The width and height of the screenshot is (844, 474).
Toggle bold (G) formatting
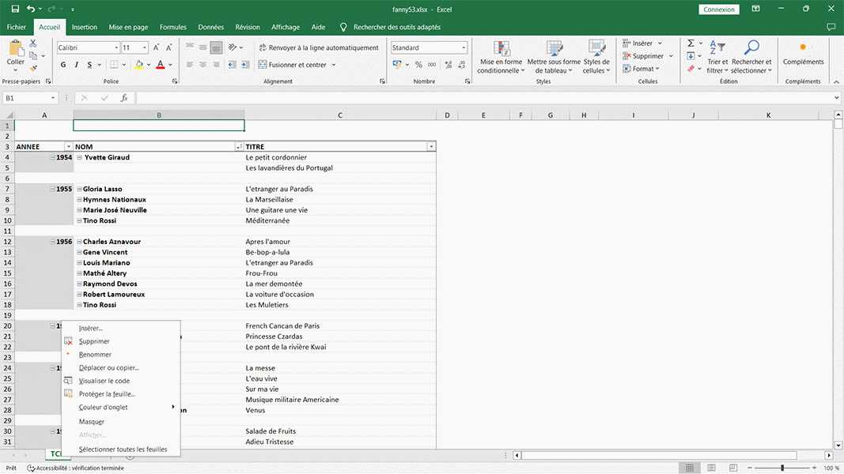pos(64,65)
